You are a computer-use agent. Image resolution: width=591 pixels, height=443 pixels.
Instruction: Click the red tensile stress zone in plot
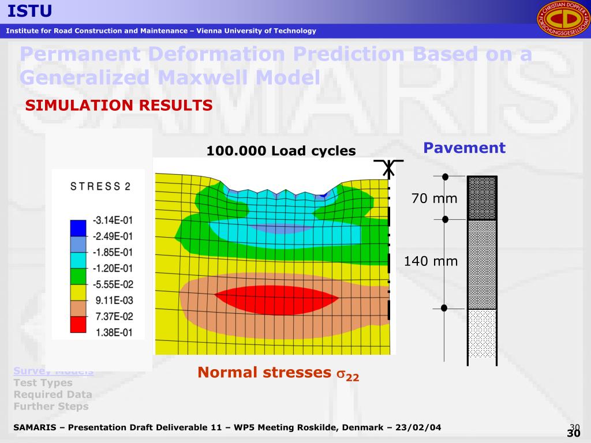click(x=276, y=299)
